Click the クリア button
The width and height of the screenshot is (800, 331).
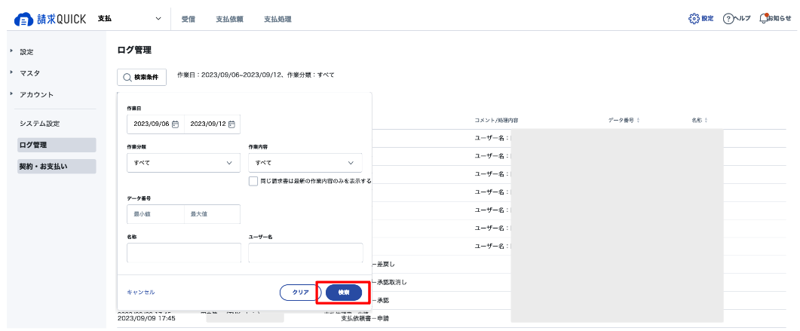301,293
